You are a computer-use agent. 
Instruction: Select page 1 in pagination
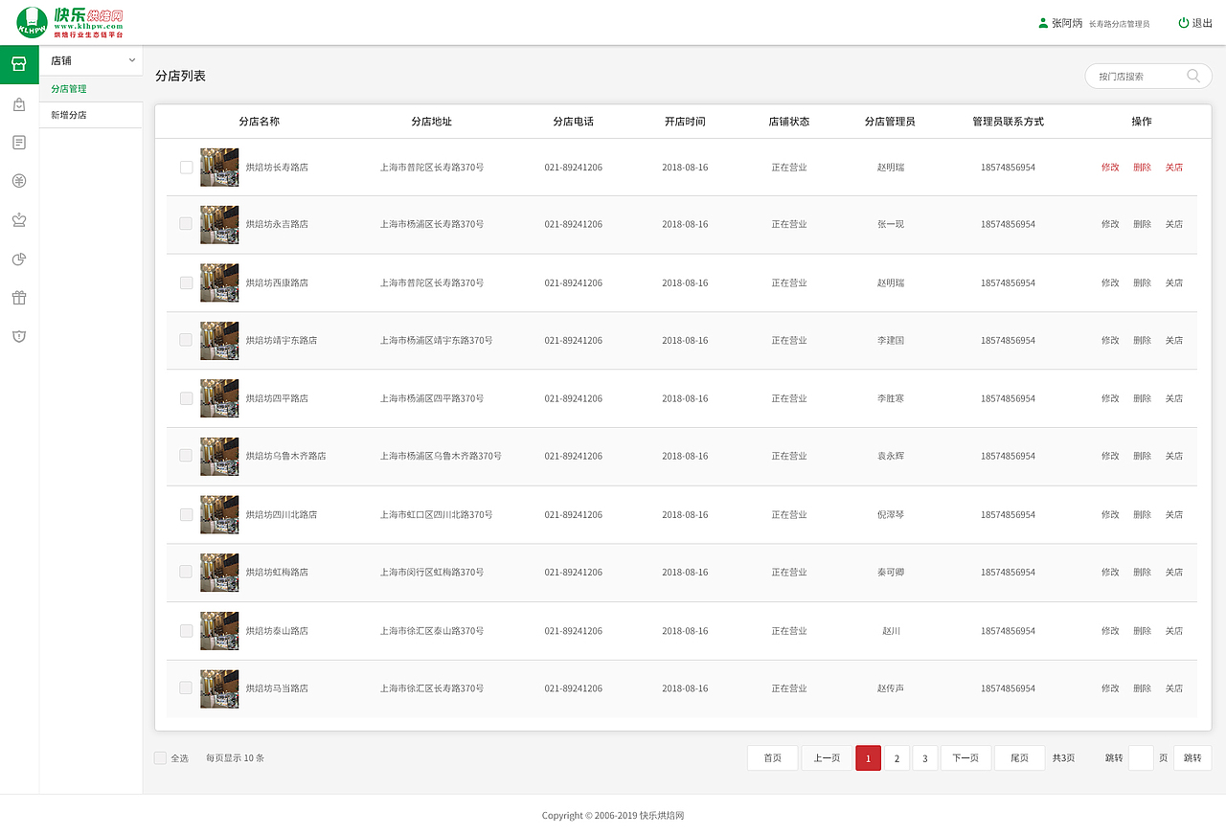click(x=868, y=758)
